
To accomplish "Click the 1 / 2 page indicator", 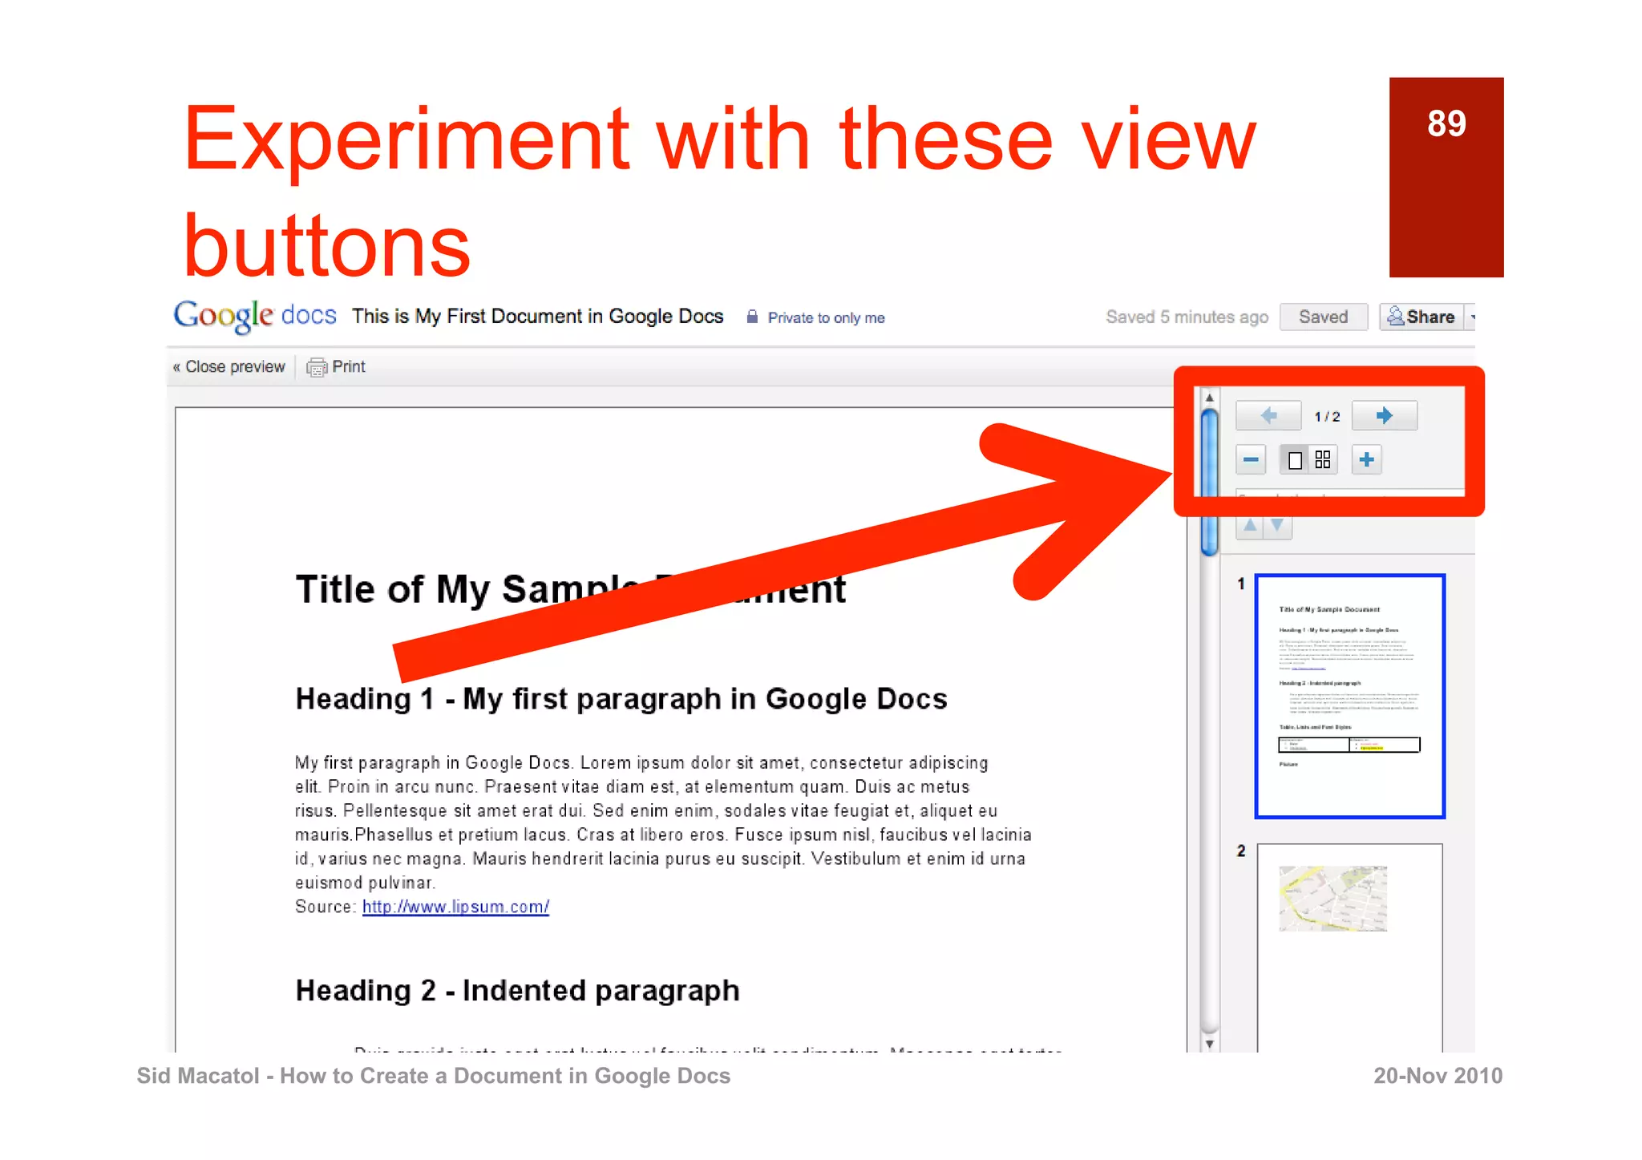I will tap(1327, 417).
